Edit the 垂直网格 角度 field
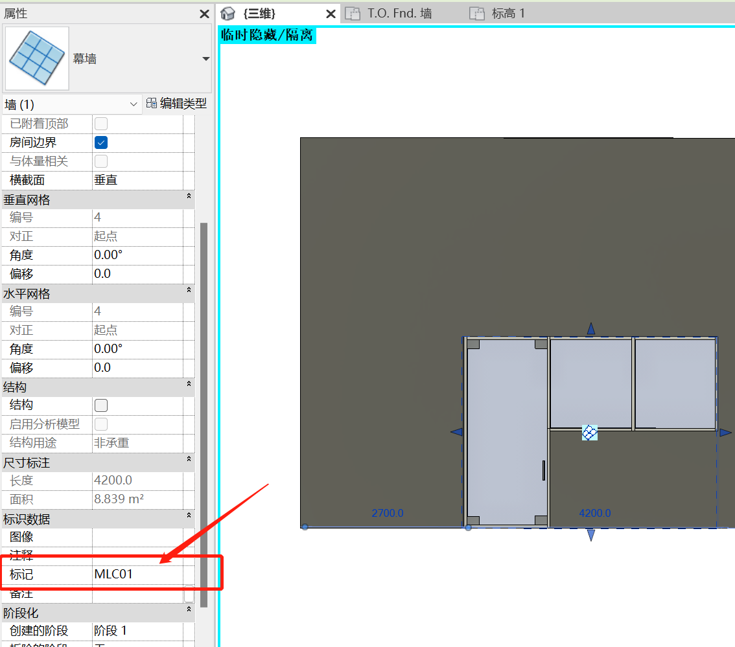The height and width of the screenshot is (647, 735). (137, 255)
